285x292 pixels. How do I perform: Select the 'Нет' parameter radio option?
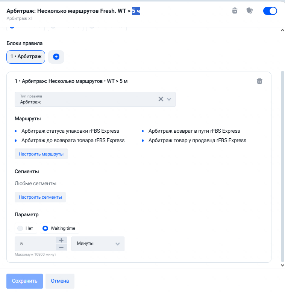pos(26,228)
